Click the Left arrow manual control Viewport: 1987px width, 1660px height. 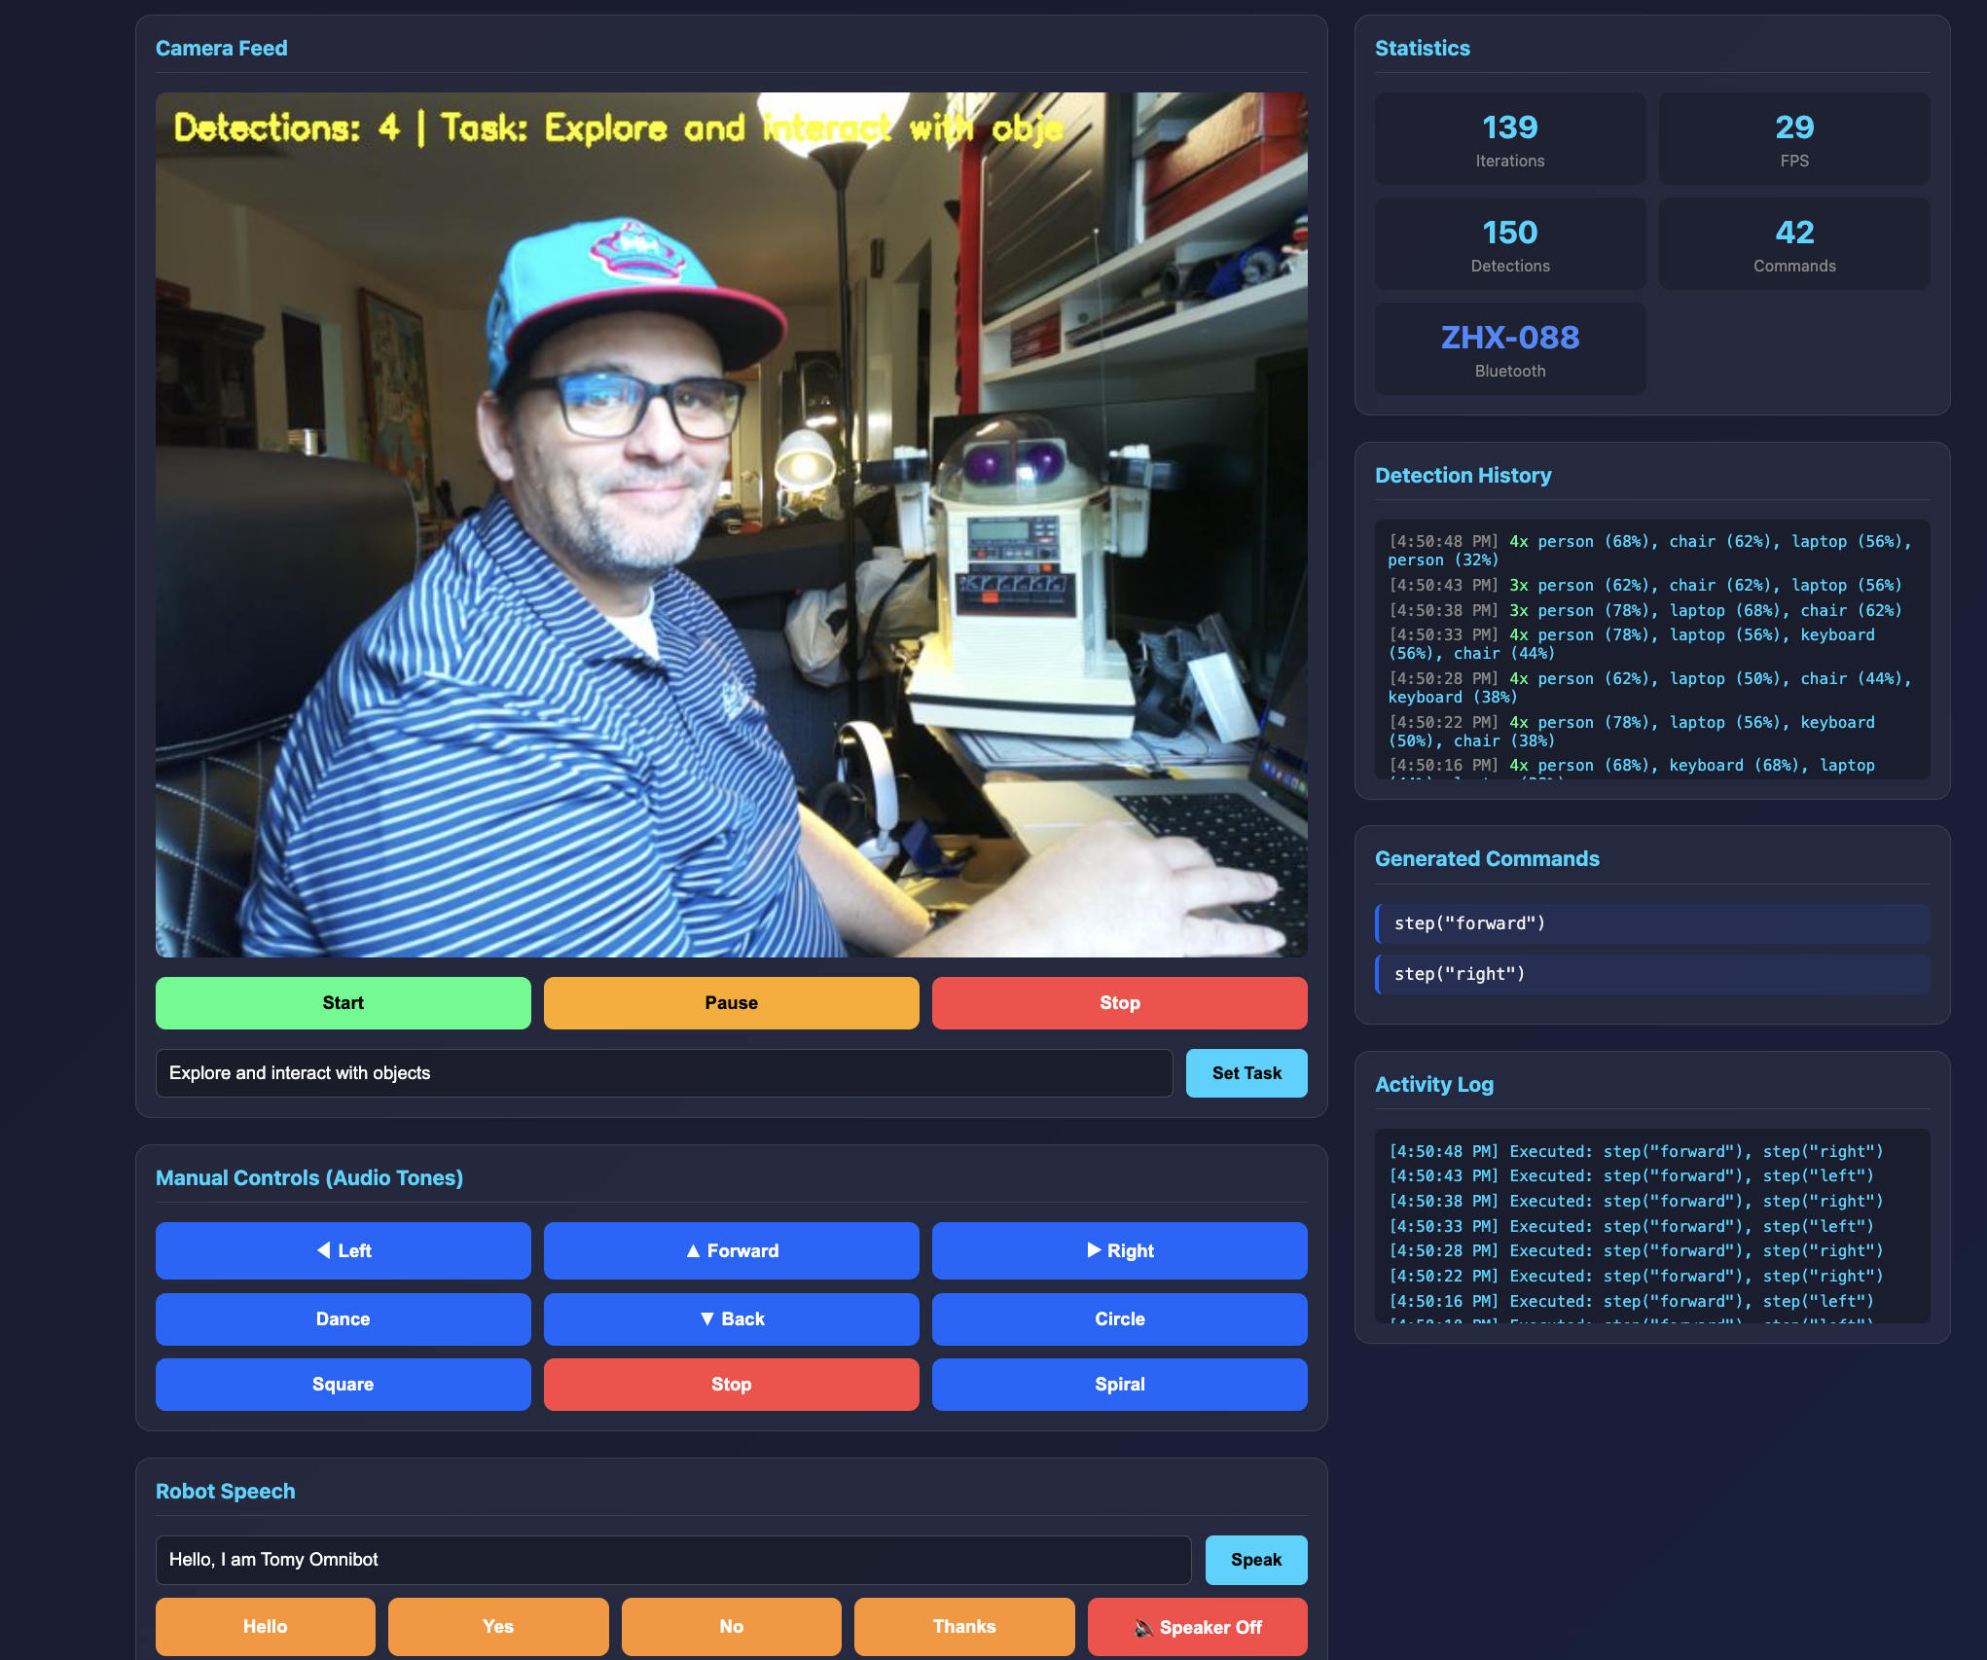tap(343, 1250)
